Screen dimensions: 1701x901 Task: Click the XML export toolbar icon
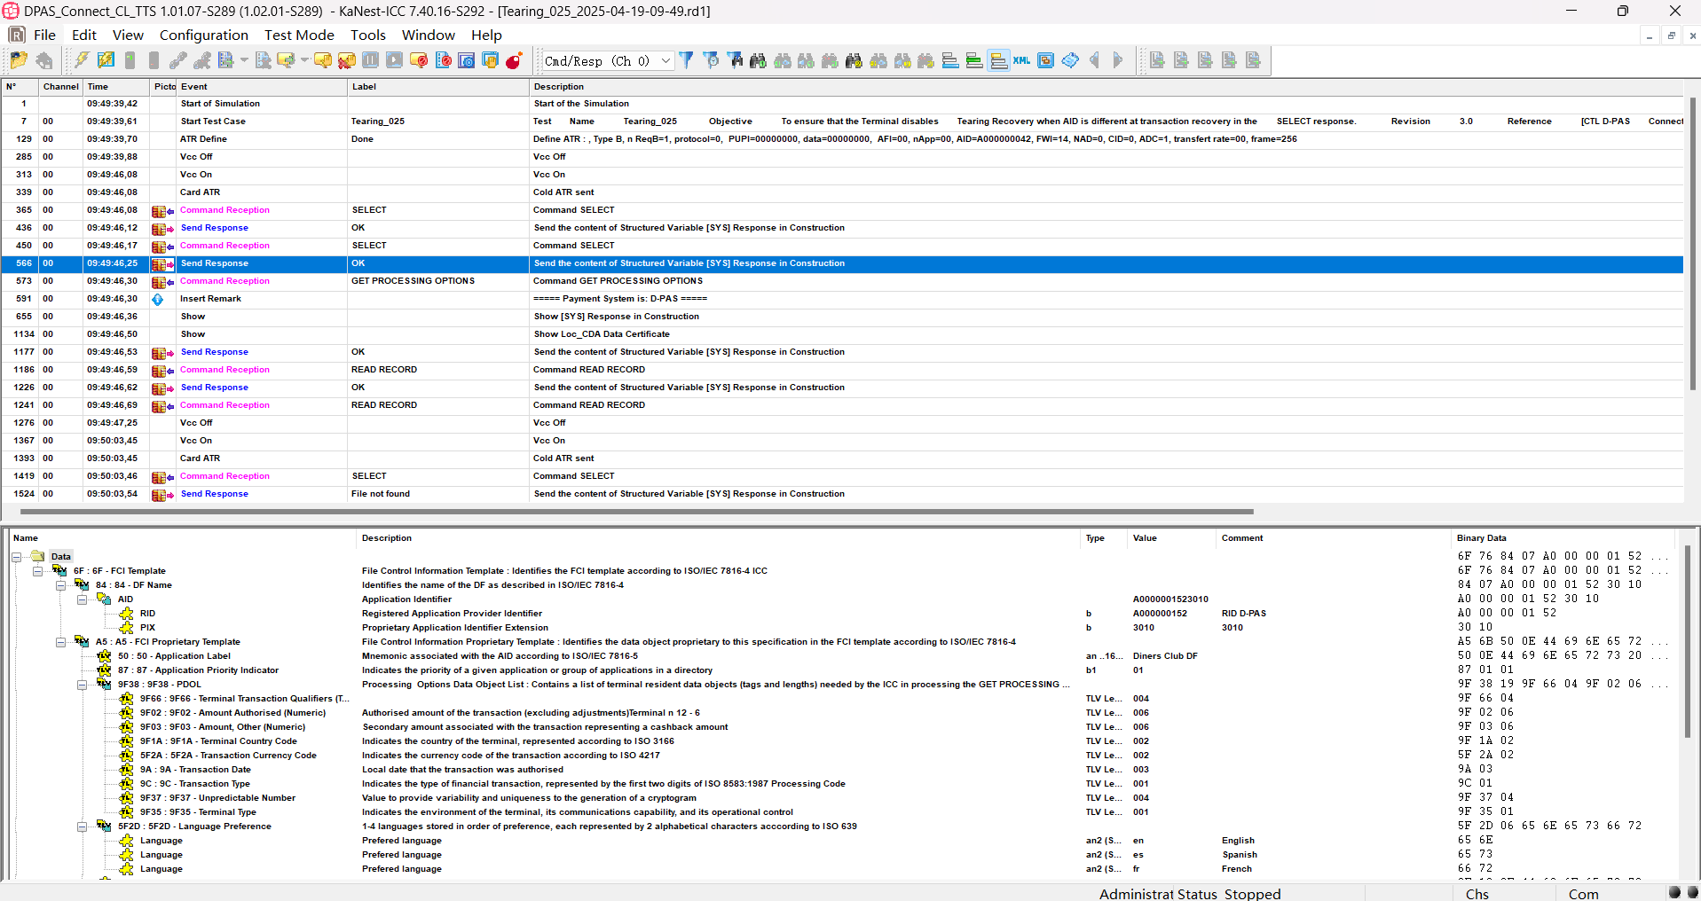coord(1022,60)
